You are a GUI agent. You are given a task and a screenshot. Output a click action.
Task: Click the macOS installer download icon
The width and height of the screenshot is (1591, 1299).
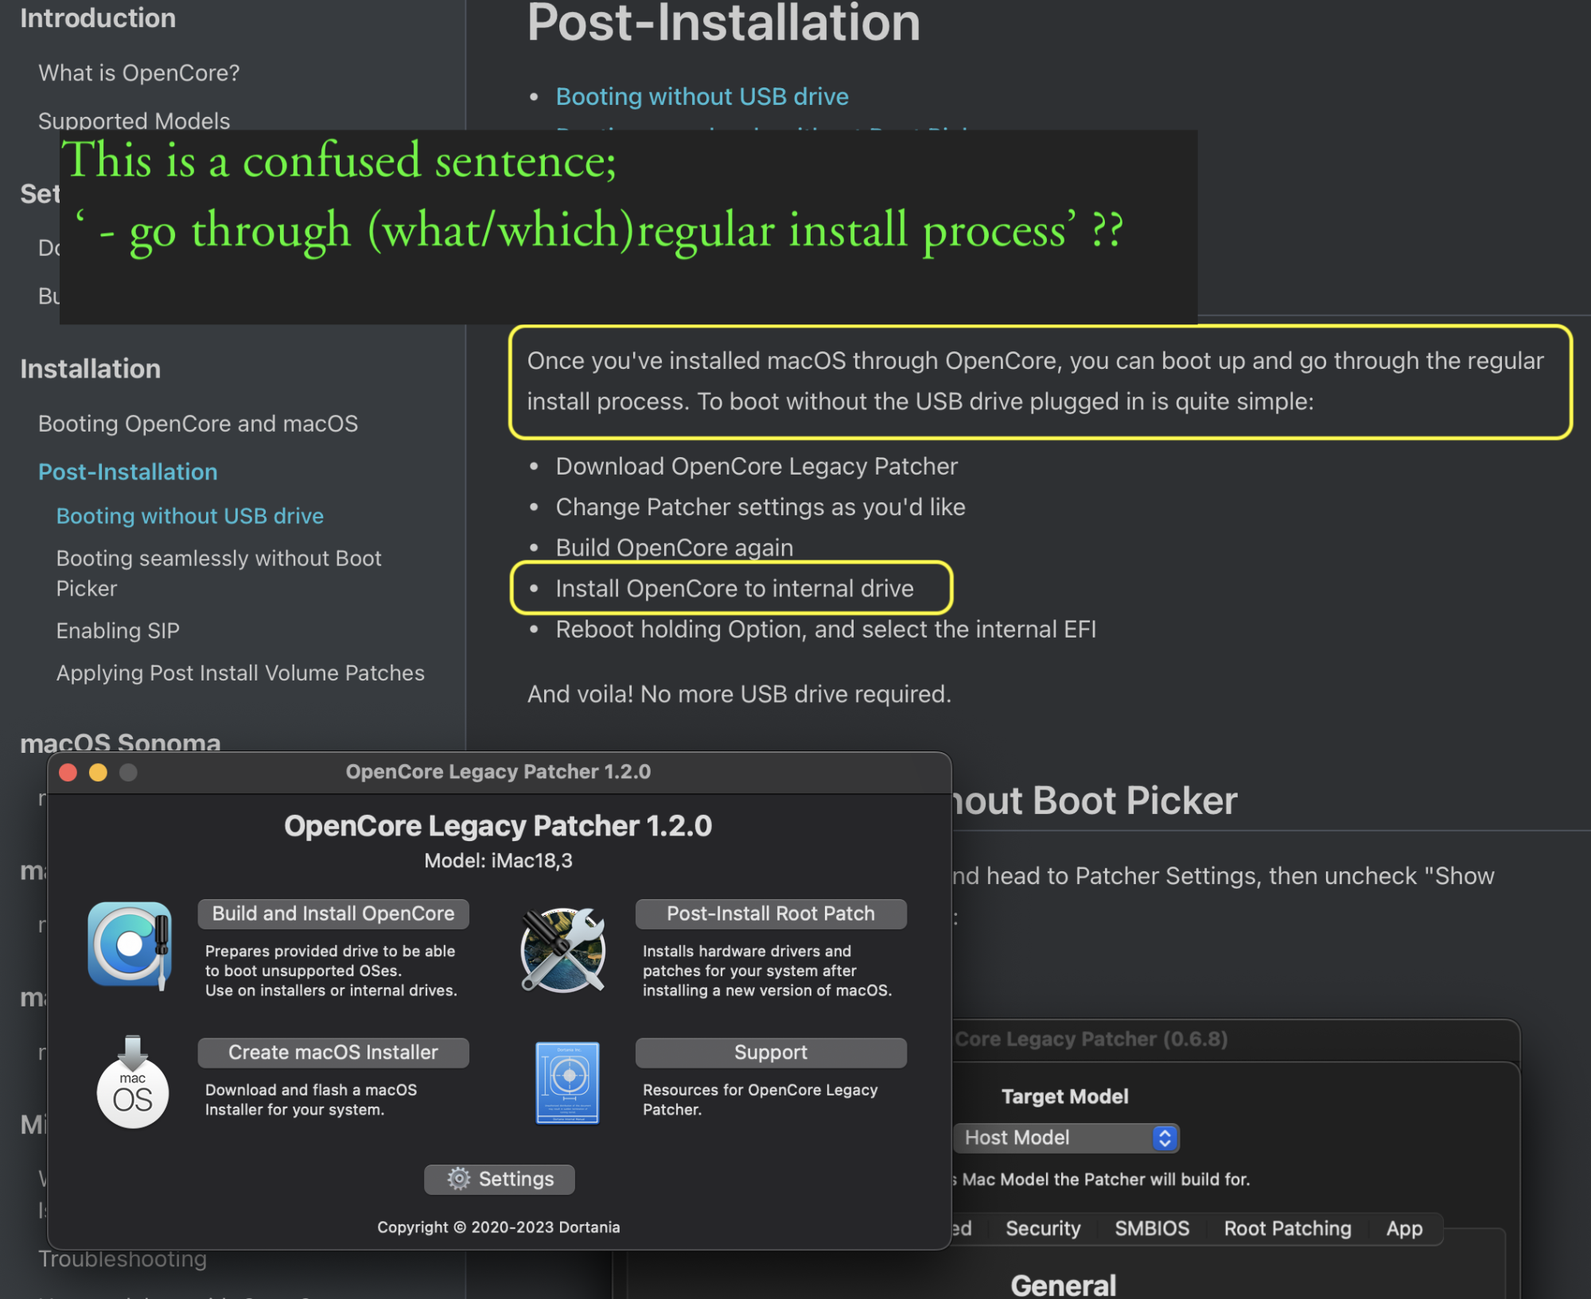coord(132,1082)
